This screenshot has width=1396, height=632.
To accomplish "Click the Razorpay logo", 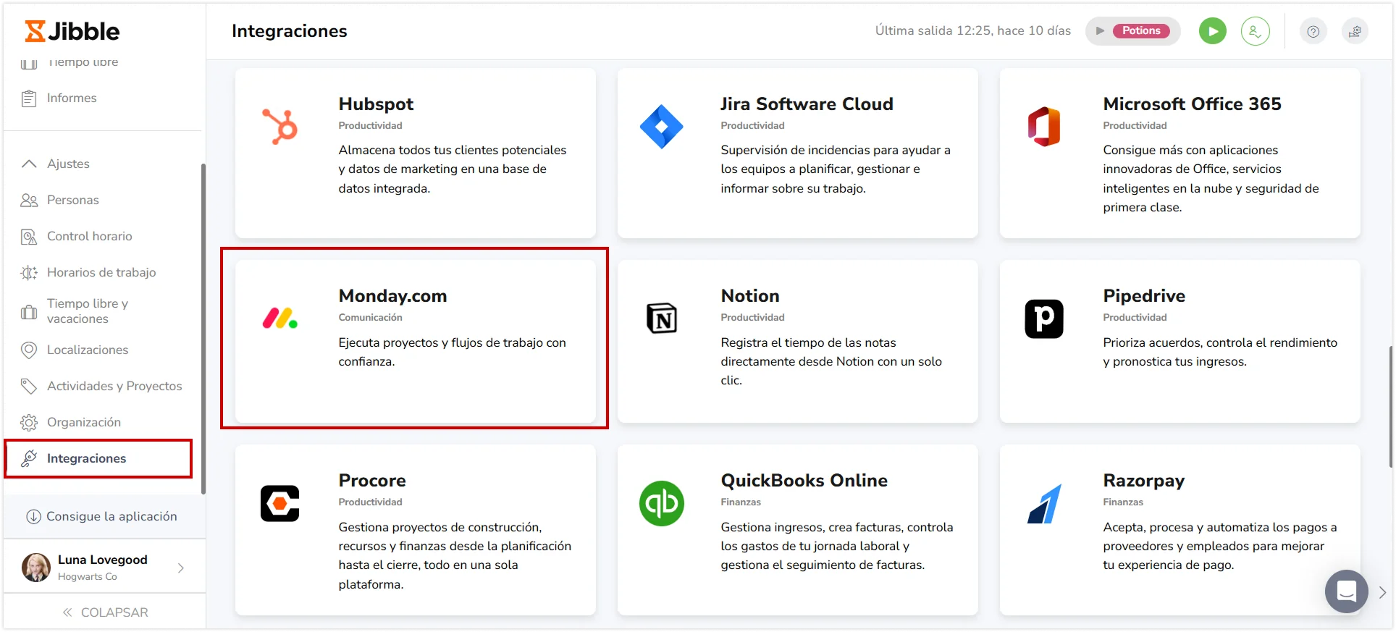I will click(x=1044, y=503).
